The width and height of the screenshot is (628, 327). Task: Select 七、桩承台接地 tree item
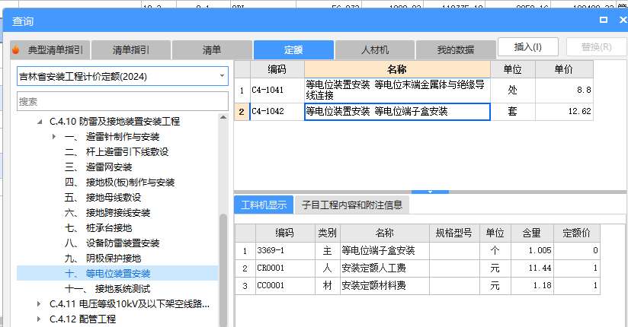[x=98, y=228]
